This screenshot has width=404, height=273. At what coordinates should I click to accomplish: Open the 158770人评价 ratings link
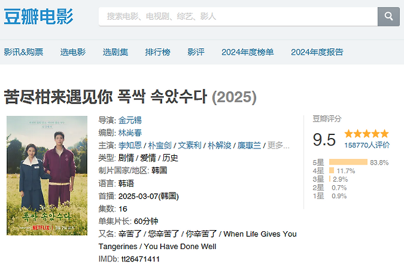click(367, 145)
